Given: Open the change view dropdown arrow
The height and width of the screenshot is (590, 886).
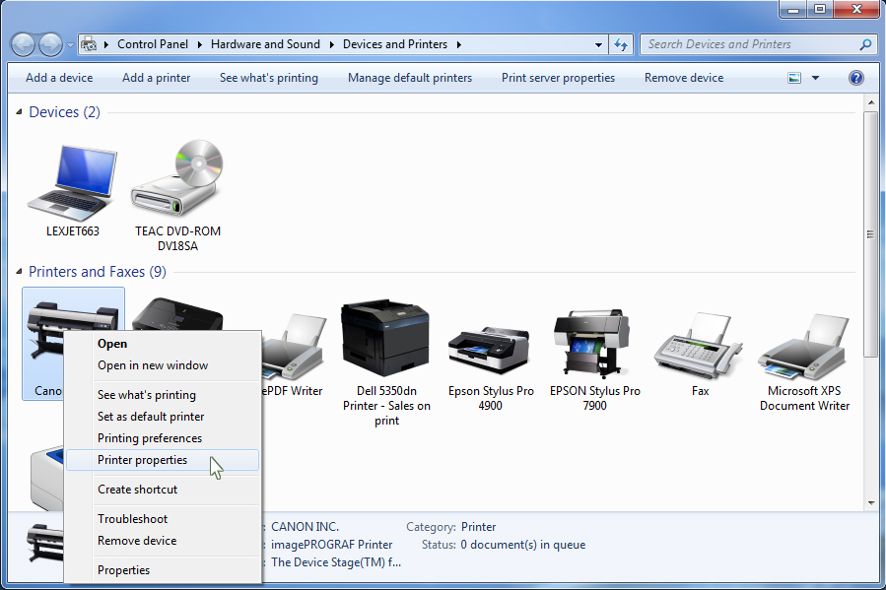Looking at the screenshot, I should (x=815, y=78).
